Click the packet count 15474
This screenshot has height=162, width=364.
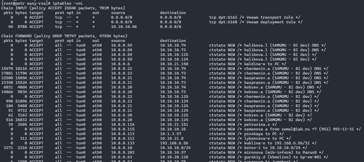point(7,69)
